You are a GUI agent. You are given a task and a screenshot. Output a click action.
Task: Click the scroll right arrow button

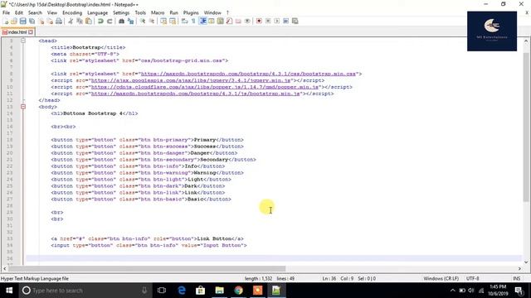click(519, 269)
